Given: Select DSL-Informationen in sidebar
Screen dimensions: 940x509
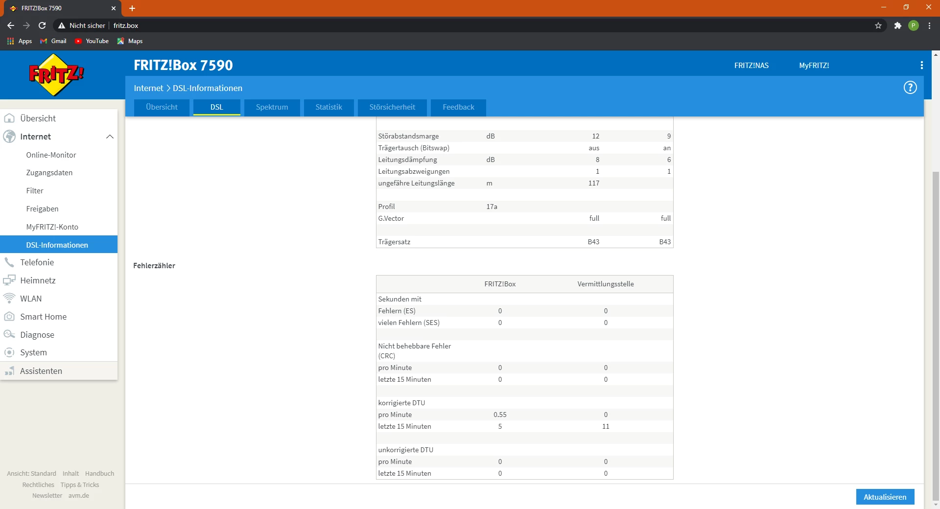Looking at the screenshot, I should pos(59,245).
